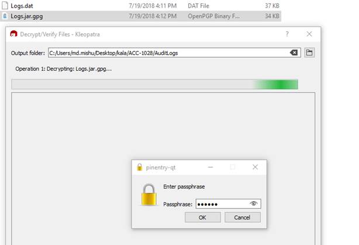Image resolution: width=359 pixels, height=245 pixels.
Task: Open the Kleopatra help question mark
Action: point(287,34)
